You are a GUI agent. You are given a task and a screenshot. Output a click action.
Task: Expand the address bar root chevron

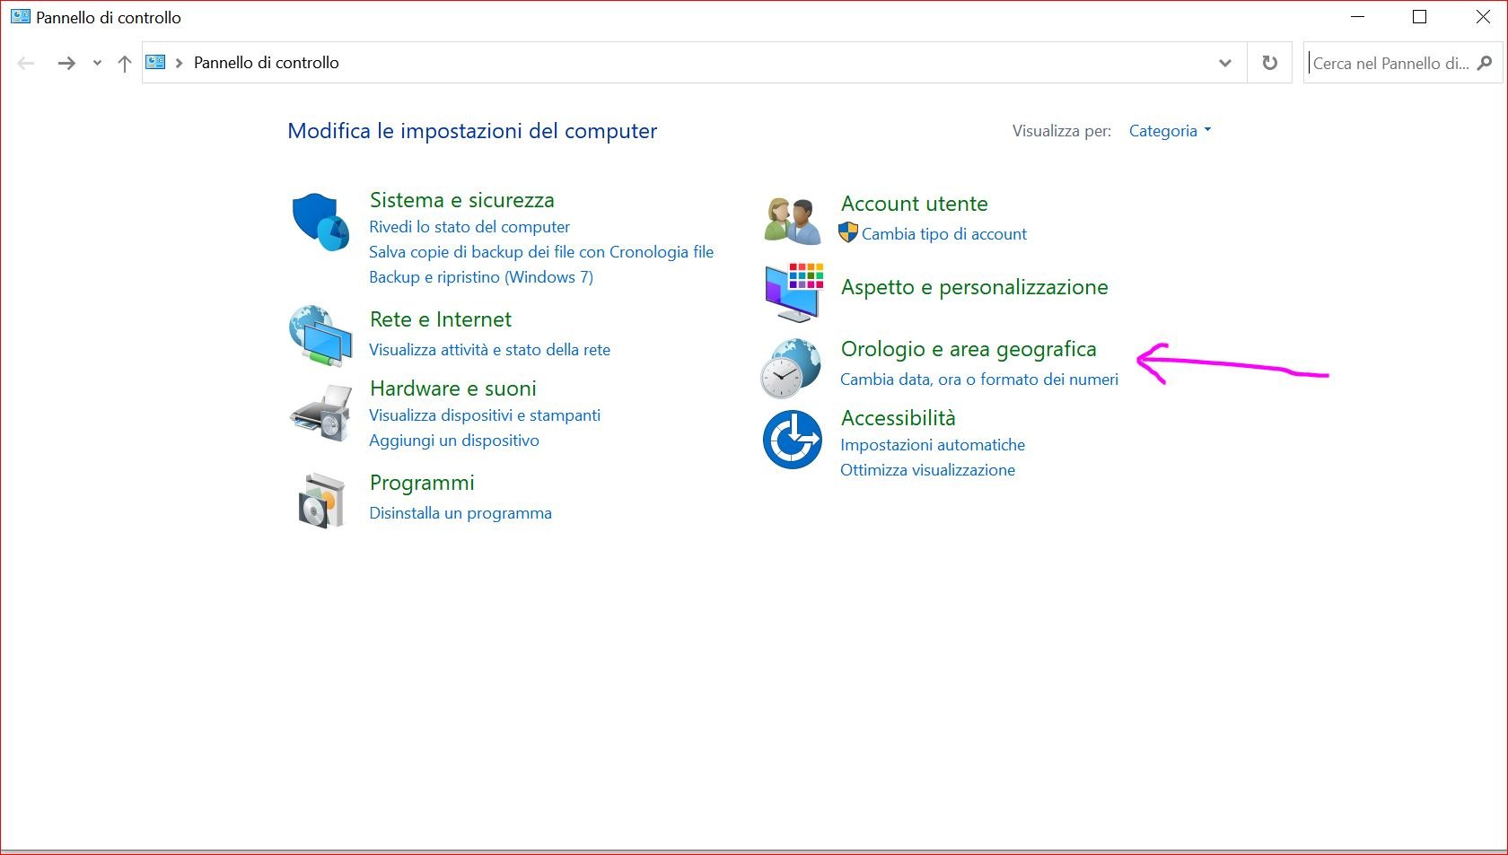(179, 63)
